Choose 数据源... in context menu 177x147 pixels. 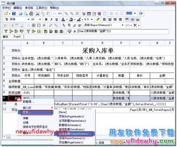coord(28,101)
